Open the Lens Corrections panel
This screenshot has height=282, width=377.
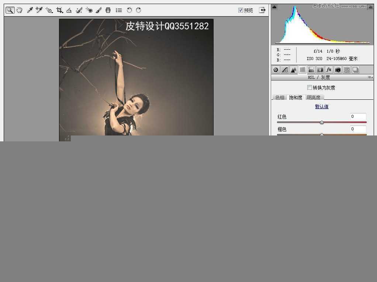tap(320, 70)
